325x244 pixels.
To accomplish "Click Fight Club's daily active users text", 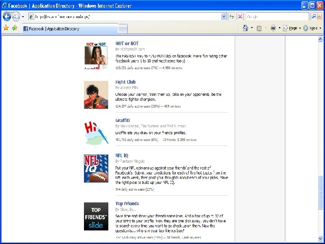I will 138,106.
